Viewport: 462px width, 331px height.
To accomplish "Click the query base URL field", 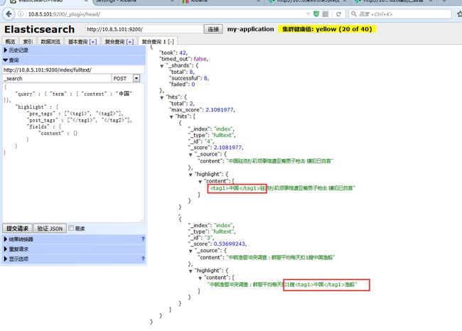I will coord(73,70).
